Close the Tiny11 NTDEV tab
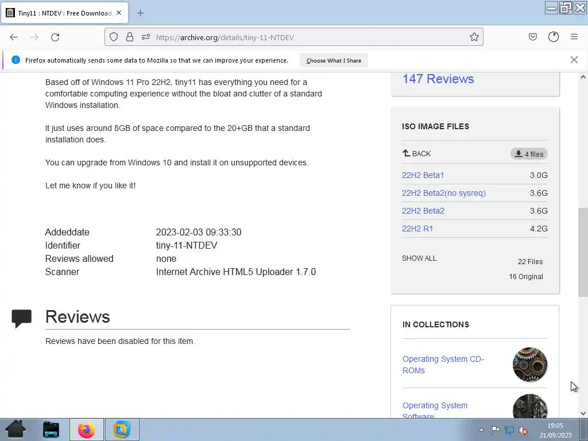 119,13
